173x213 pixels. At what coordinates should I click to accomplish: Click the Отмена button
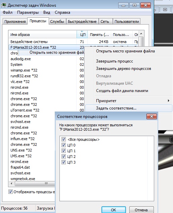(141, 210)
